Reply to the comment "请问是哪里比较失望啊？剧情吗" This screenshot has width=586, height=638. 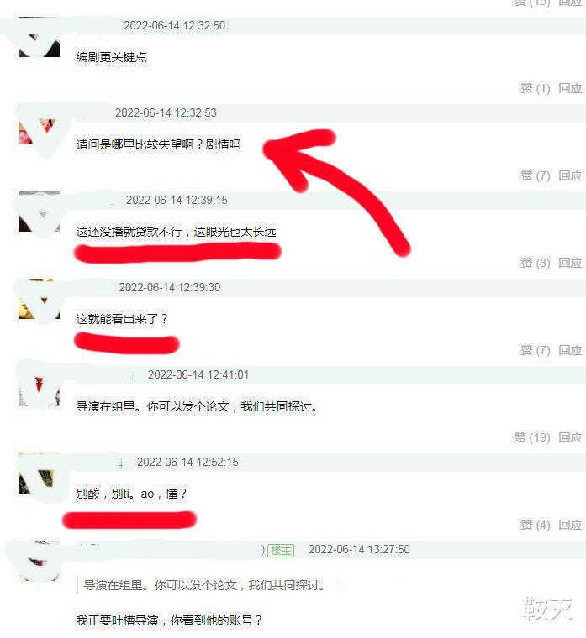570,175
